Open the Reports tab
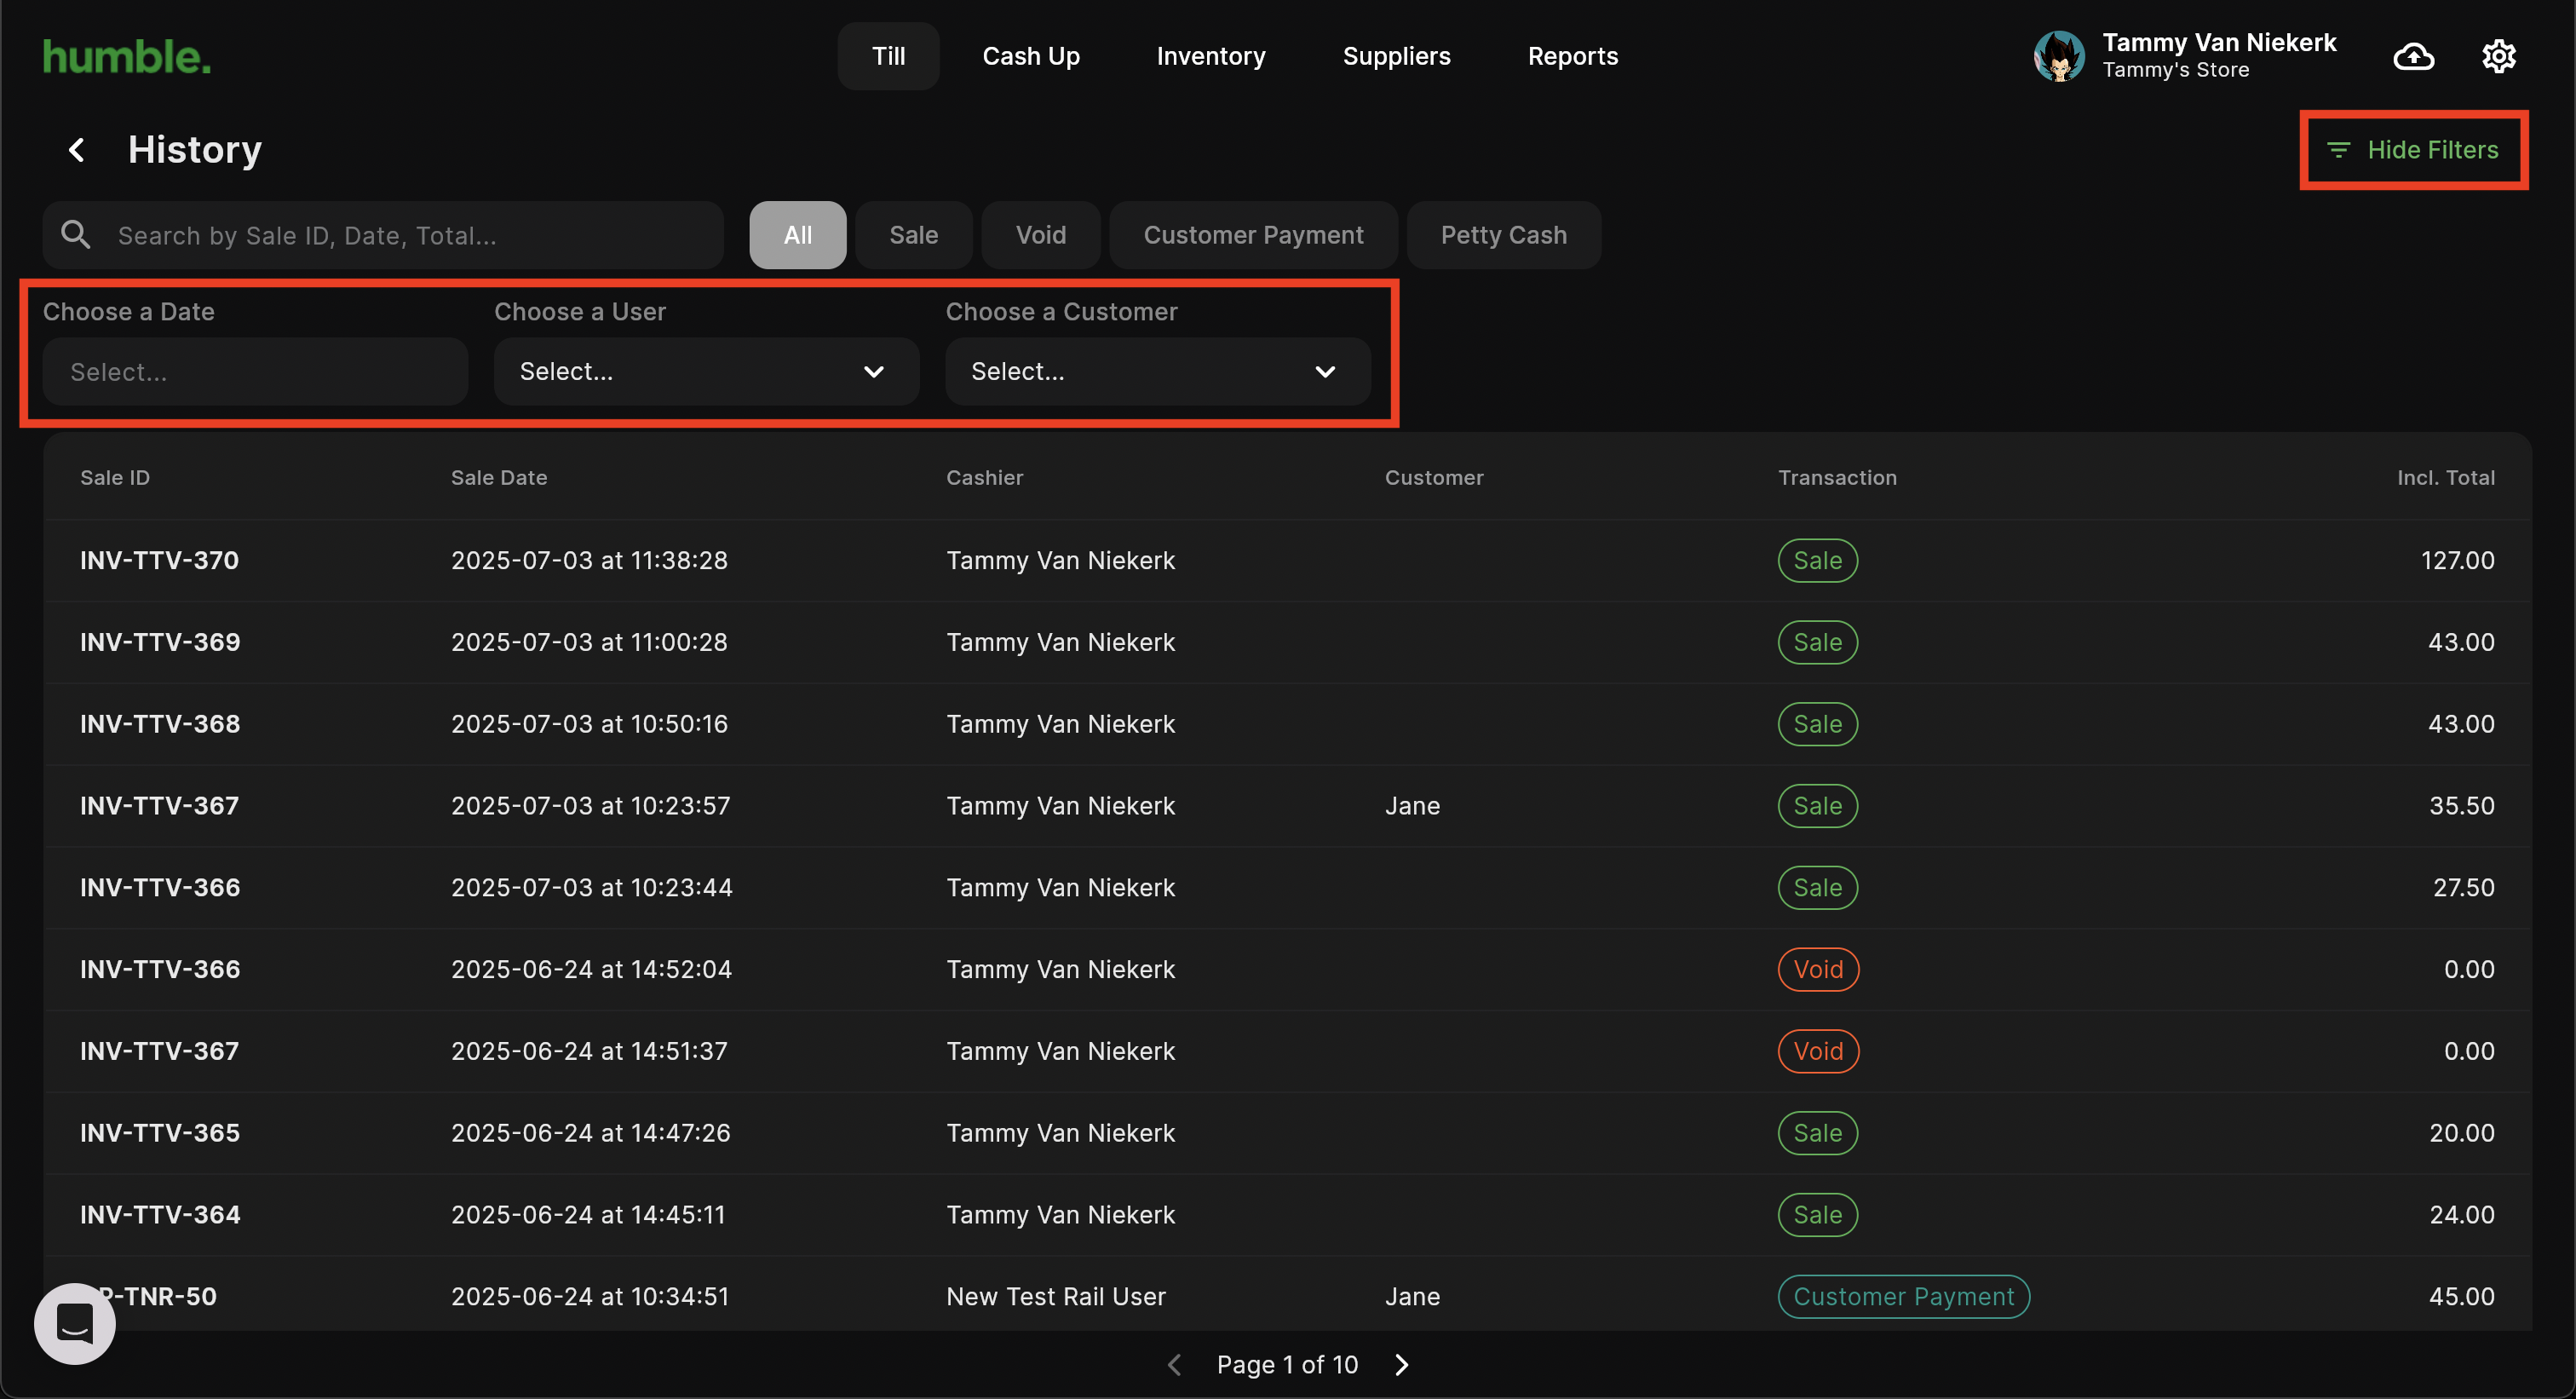Image resolution: width=2576 pixels, height=1399 pixels. click(x=1572, y=56)
